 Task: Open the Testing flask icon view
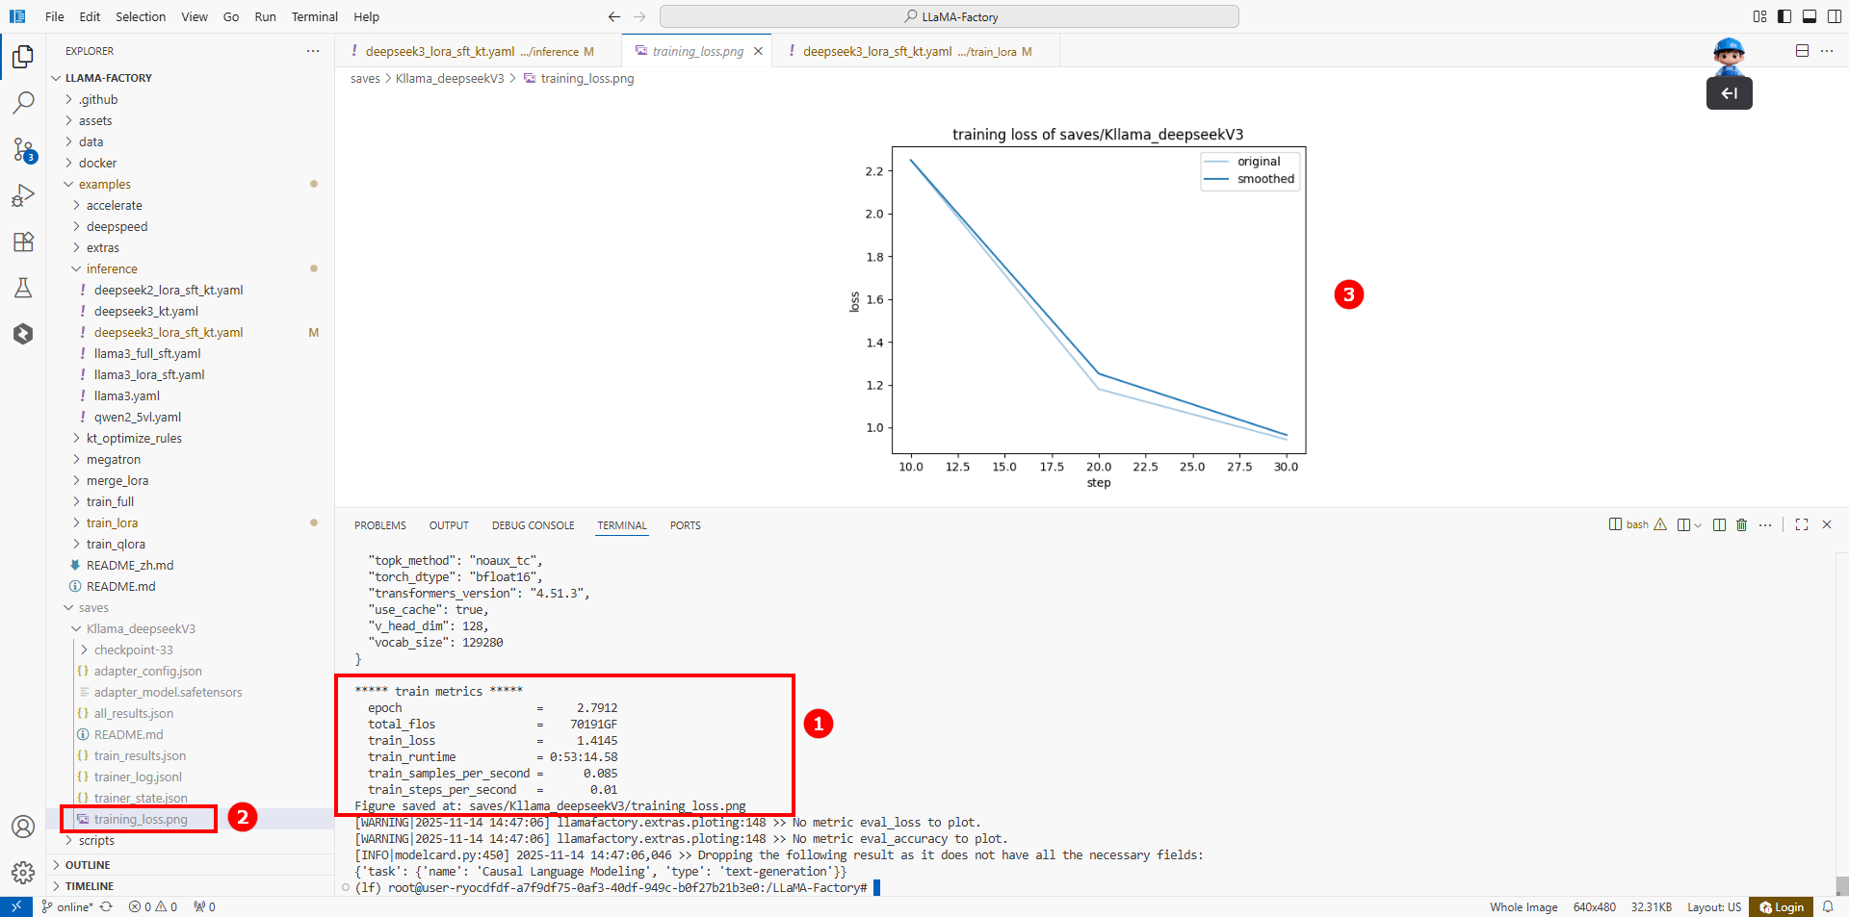23,288
